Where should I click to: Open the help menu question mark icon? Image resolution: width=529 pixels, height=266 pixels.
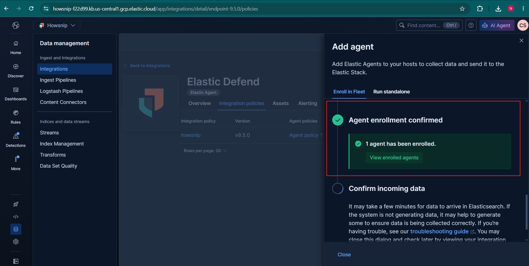coord(471,25)
